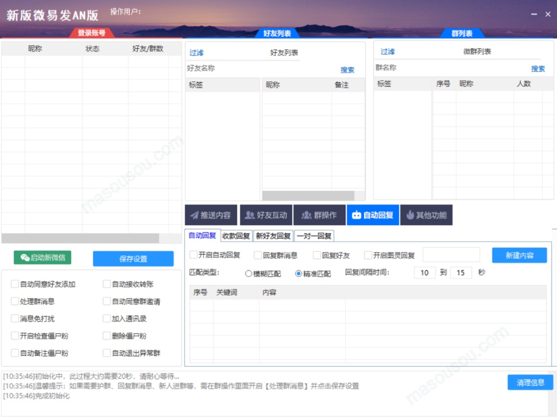
Task: Tick 开启自动回复 checkbox
Action: (193, 255)
